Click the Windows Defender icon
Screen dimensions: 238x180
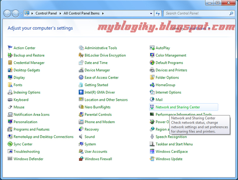[x=10, y=159]
